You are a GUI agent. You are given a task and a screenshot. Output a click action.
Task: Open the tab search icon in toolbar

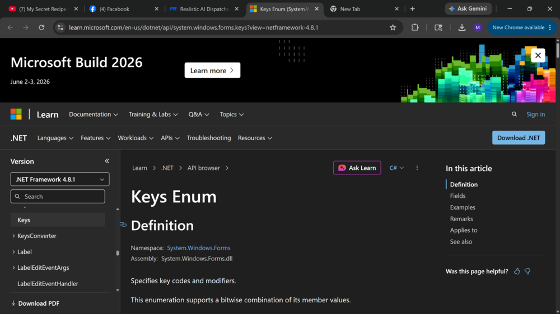coord(438,27)
